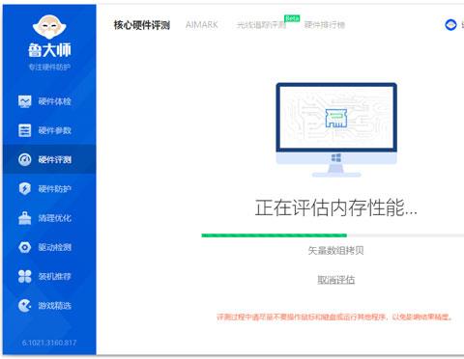
Task: Open the 驱动检测 gear icon
Action: point(25,247)
